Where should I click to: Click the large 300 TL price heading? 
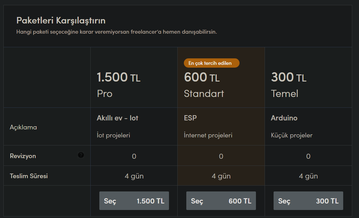pos(288,77)
